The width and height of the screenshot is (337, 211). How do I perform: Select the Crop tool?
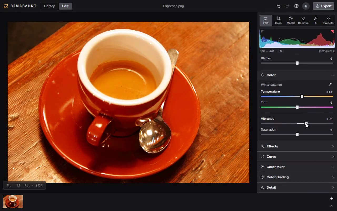pos(278,20)
